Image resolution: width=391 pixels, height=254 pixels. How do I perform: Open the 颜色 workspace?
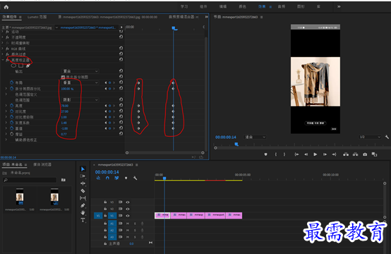(242, 7)
